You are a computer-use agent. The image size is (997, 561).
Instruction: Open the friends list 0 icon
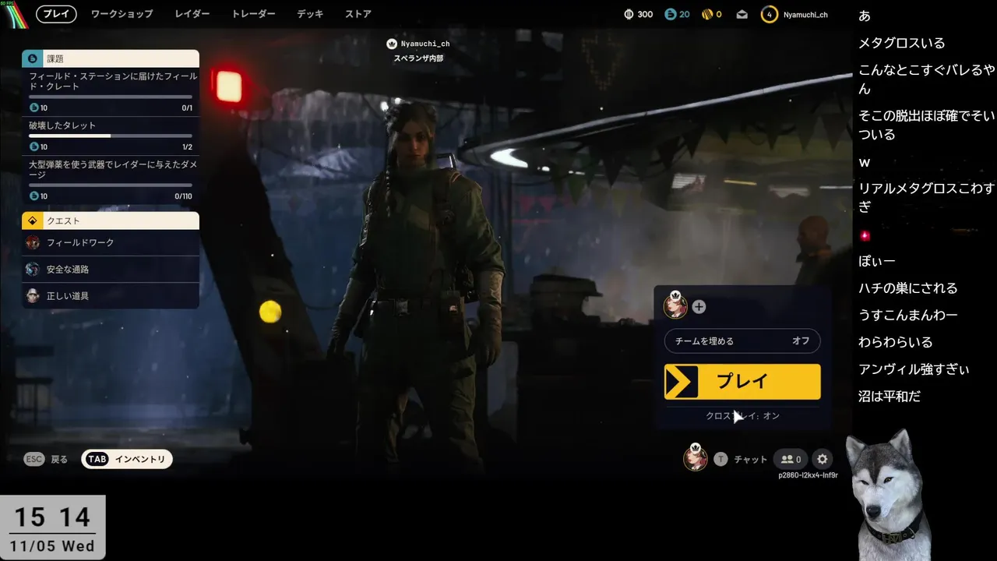tap(791, 460)
